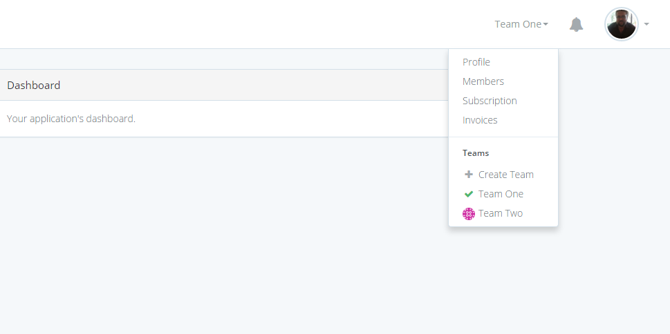Click the user profile photo
Image resolution: width=670 pixels, height=334 pixels.
pyautogui.click(x=621, y=25)
